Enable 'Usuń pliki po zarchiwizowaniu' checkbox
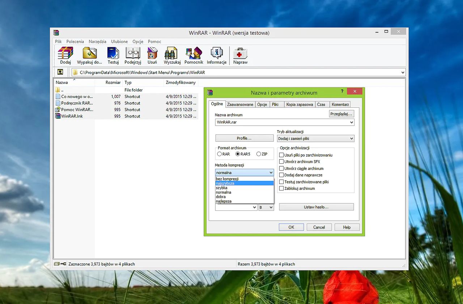This screenshot has width=463, height=304. [x=281, y=155]
